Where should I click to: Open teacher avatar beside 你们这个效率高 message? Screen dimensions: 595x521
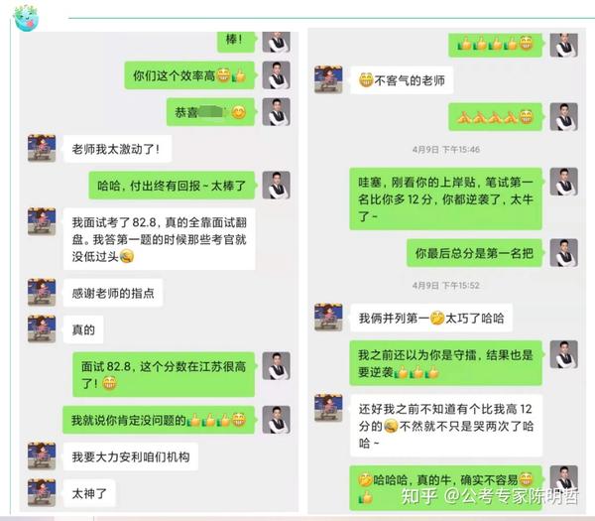[277, 75]
